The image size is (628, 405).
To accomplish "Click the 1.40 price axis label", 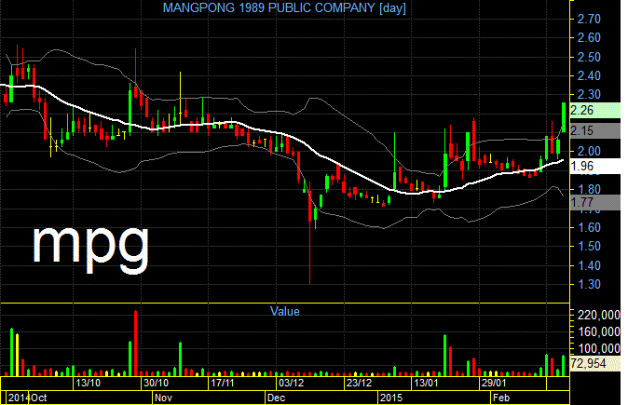I will pos(588,265).
